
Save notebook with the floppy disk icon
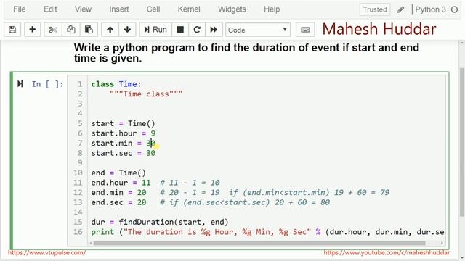tap(12, 30)
